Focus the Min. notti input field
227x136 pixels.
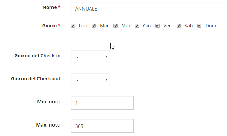pyautogui.click(x=102, y=103)
